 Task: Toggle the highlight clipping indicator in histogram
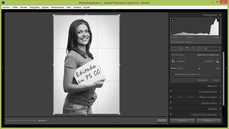(x=218, y=20)
